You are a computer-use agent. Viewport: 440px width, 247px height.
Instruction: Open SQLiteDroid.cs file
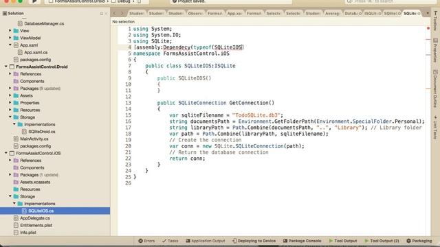(x=41, y=132)
